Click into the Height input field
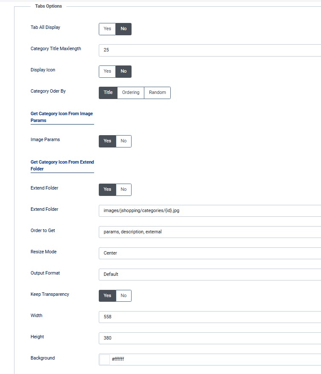This screenshot has height=374, width=321. (x=209, y=338)
